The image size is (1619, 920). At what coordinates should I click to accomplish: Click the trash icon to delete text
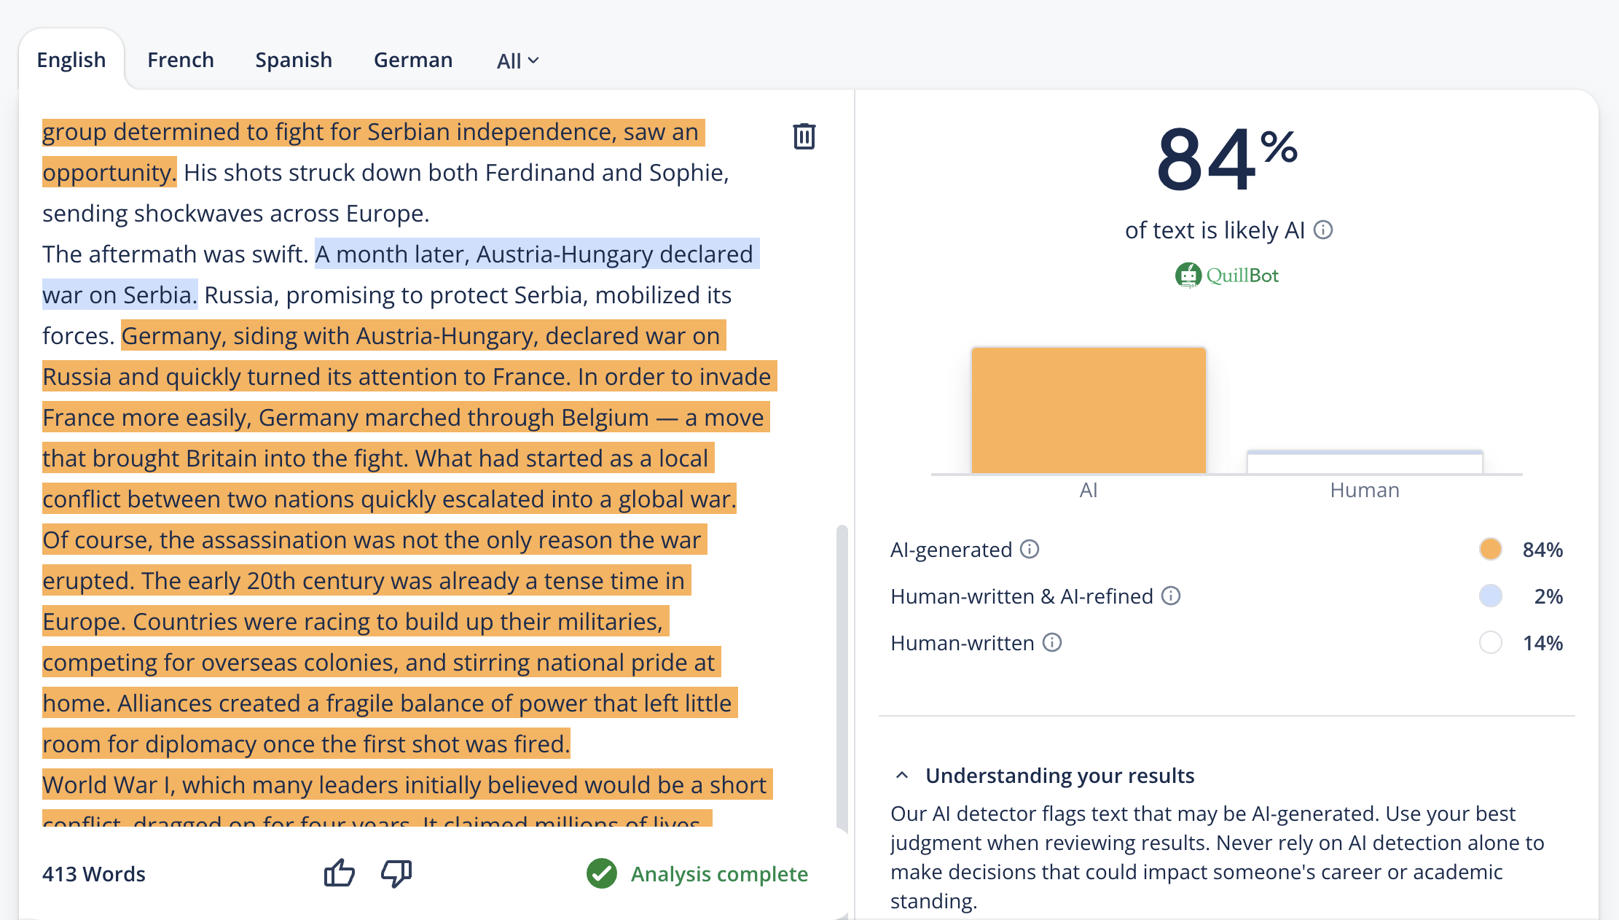point(804,136)
